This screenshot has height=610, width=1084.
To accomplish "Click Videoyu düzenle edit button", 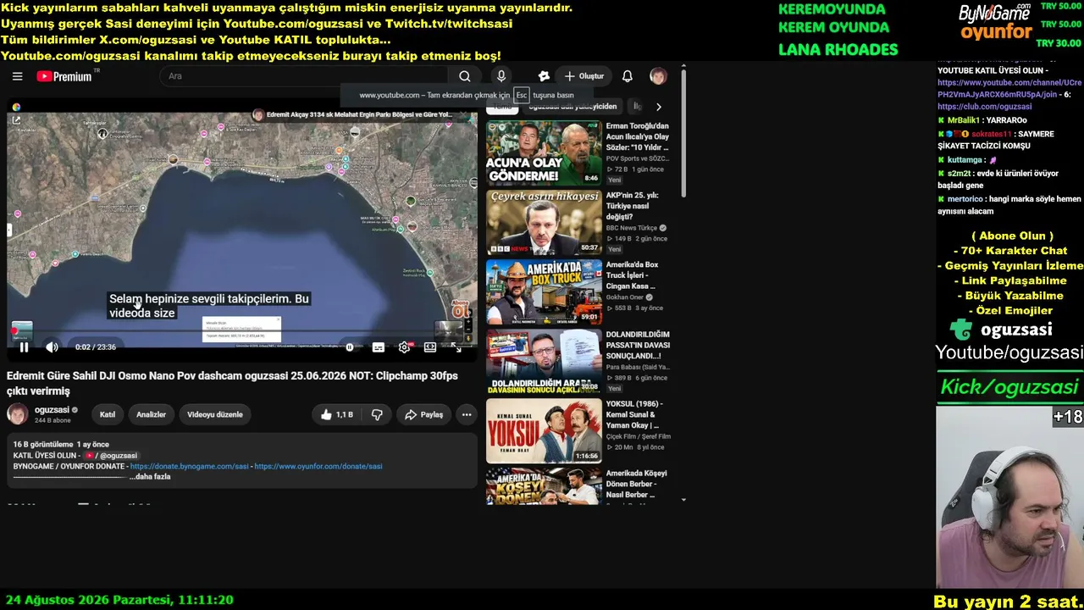I will click(215, 414).
